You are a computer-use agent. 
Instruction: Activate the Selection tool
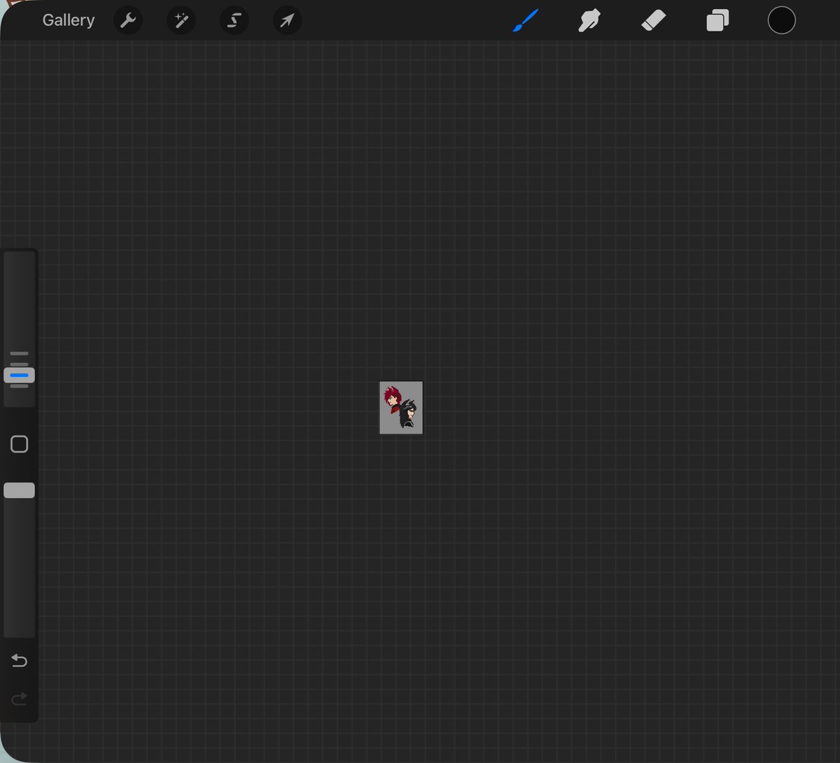tap(234, 21)
